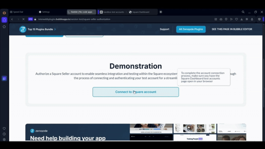Click the account connection tooltip text
Screen dimensions: 265x149
pos(203,77)
